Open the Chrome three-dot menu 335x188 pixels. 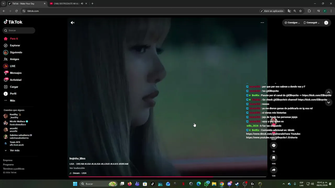point(331,11)
